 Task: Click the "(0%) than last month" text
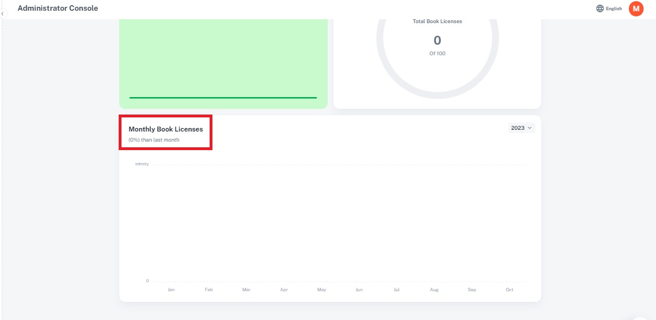click(154, 140)
